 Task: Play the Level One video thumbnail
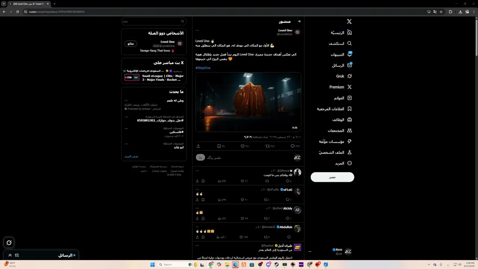coord(248,102)
